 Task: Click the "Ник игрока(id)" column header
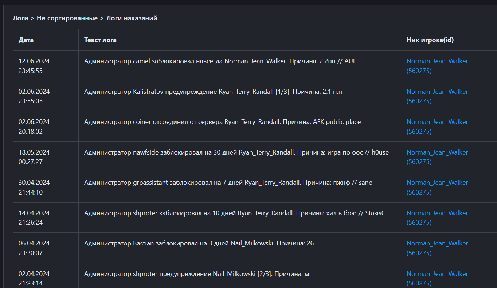[430, 40]
